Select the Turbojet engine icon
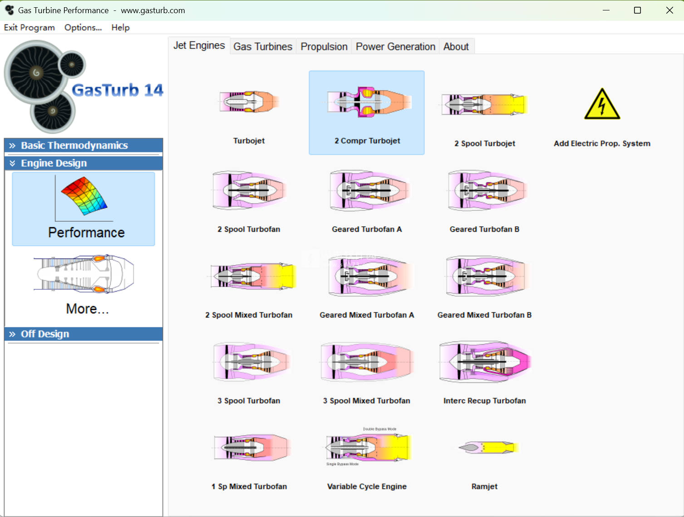 [249, 102]
